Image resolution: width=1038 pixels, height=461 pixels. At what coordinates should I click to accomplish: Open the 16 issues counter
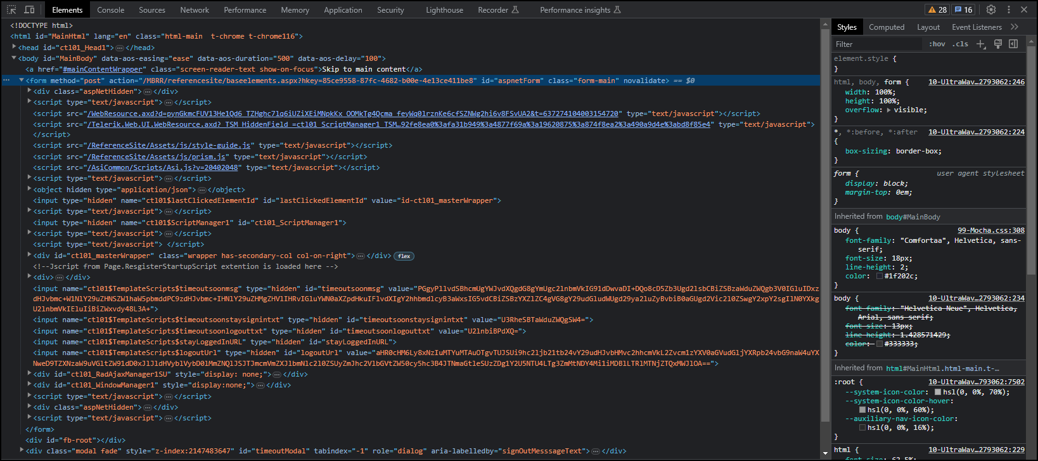(x=964, y=10)
